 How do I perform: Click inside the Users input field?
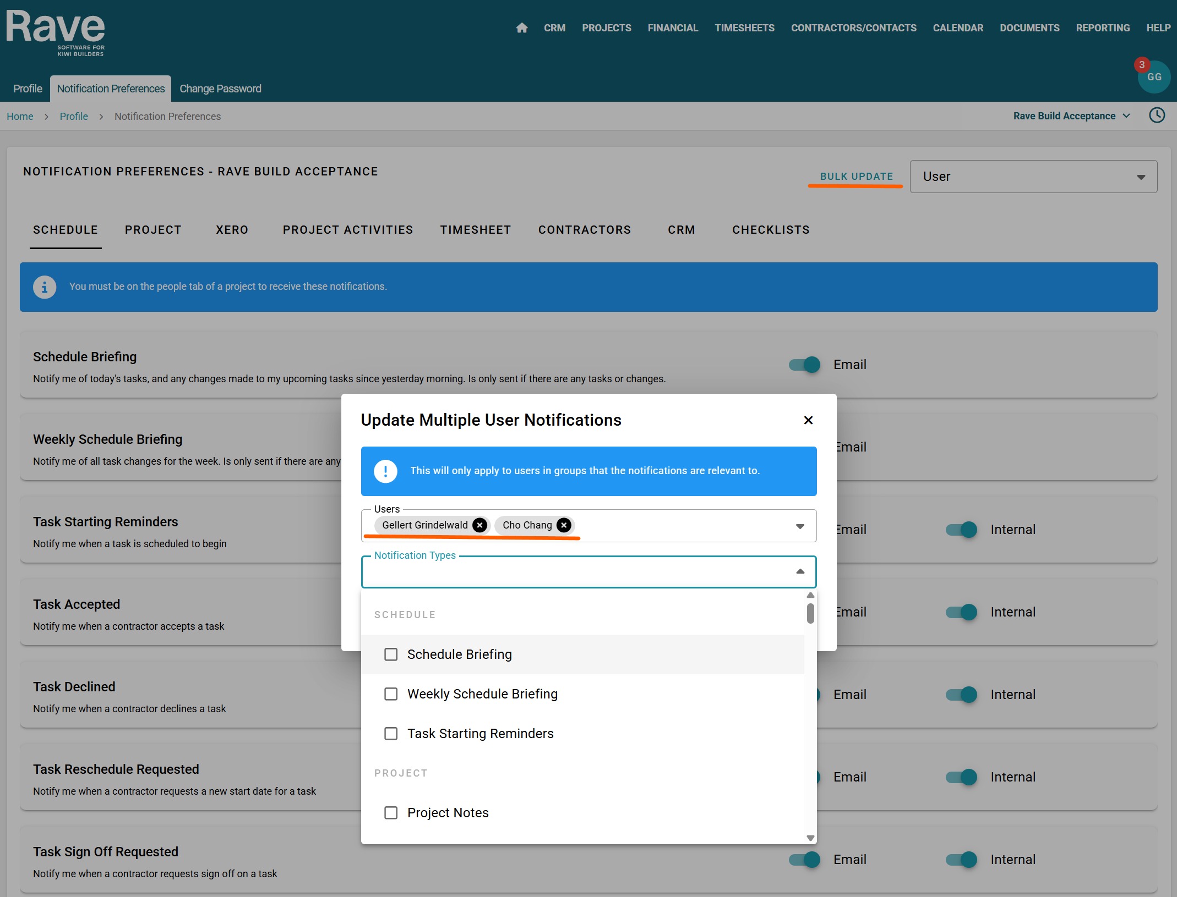[x=588, y=526]
